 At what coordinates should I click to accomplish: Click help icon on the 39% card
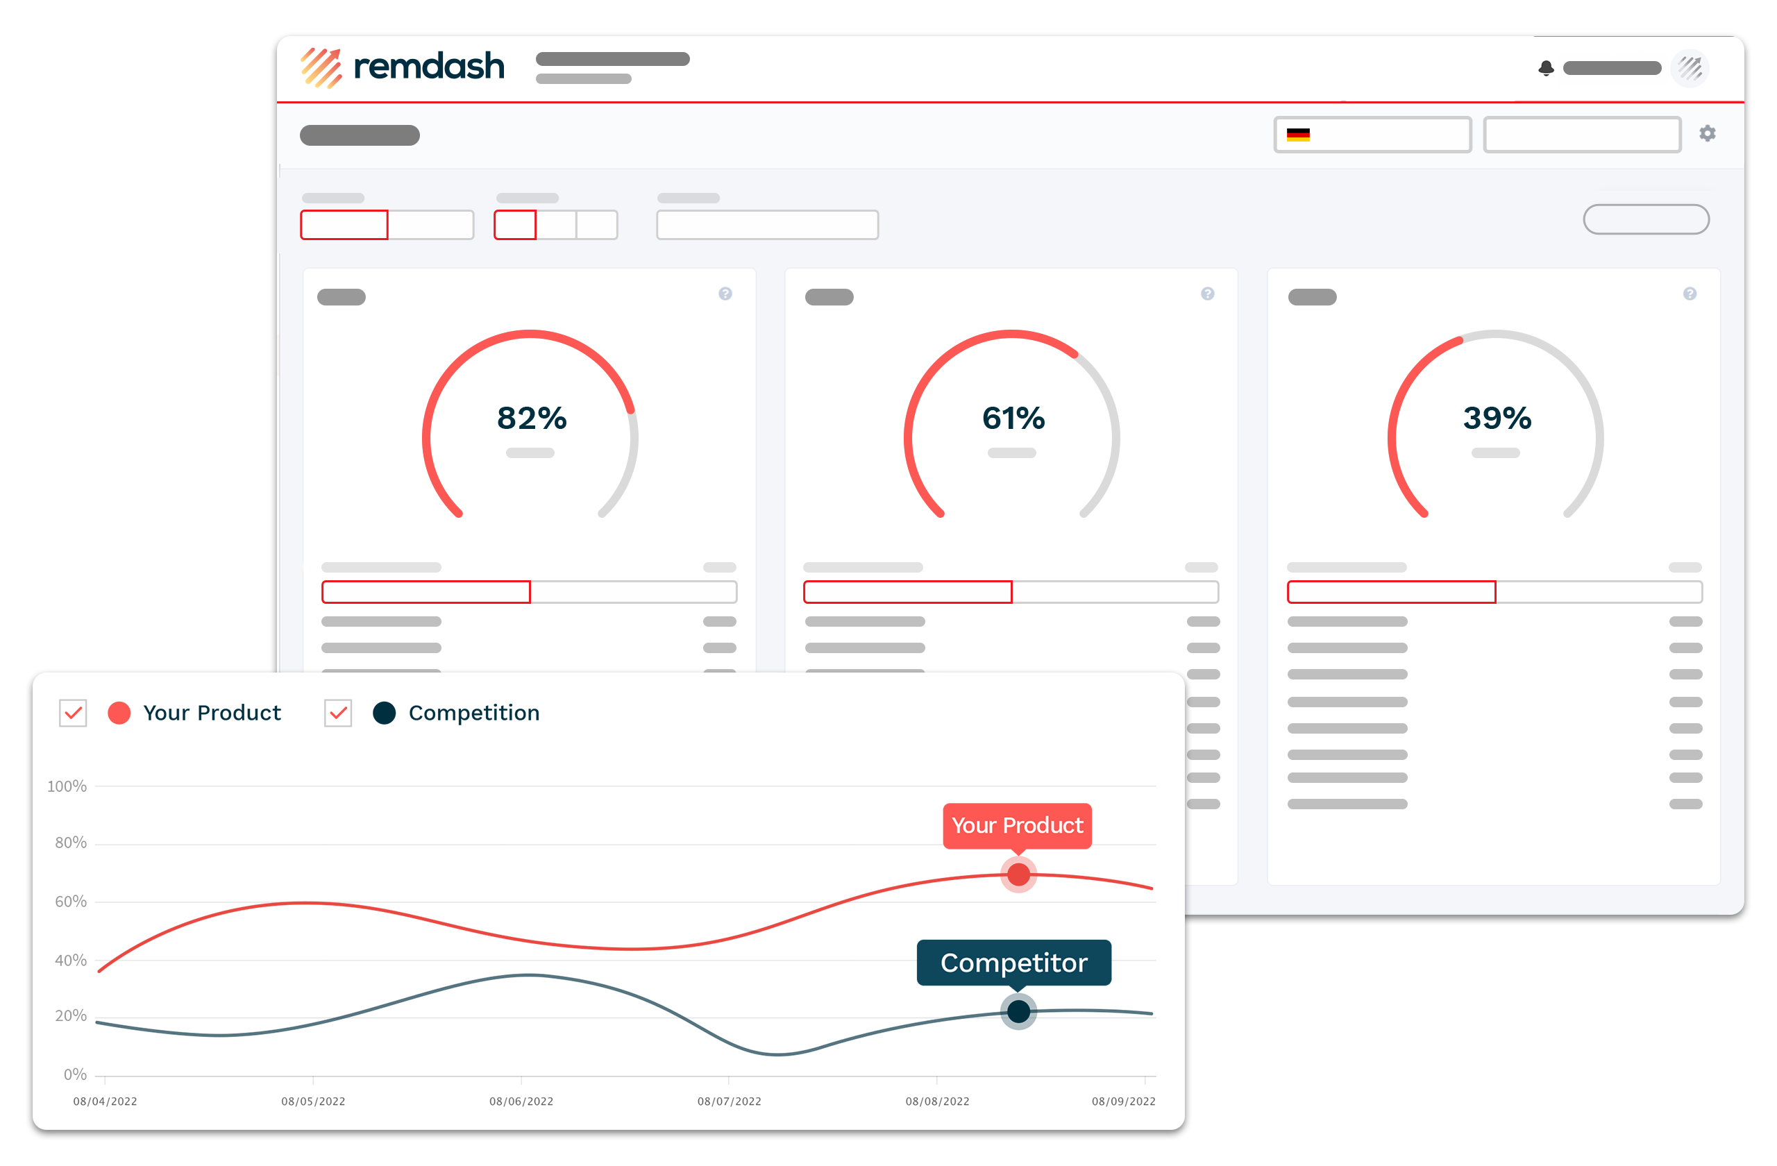point(1690,294)
